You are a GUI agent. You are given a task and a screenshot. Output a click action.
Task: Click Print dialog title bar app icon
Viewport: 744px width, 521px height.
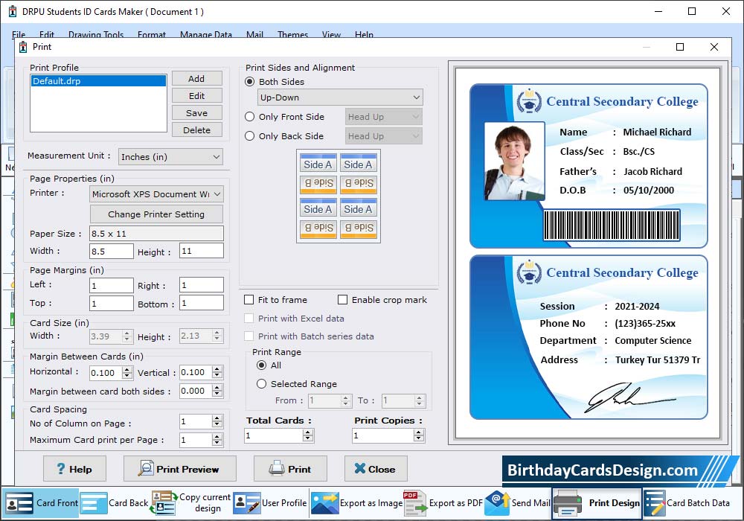[x=23, y=47]
